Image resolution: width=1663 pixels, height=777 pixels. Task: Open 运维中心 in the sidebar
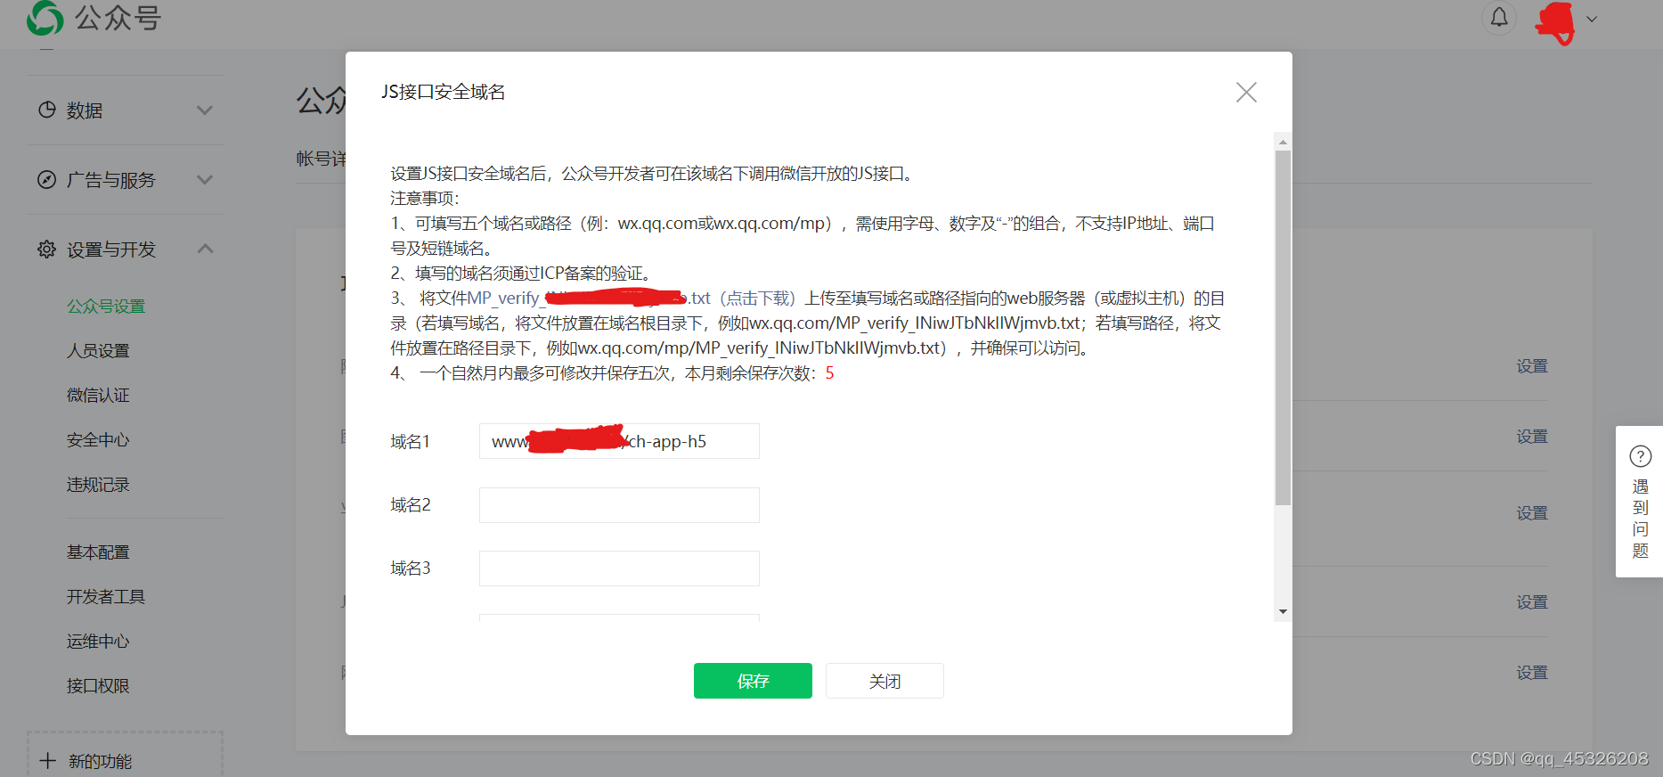click(98, 642)
